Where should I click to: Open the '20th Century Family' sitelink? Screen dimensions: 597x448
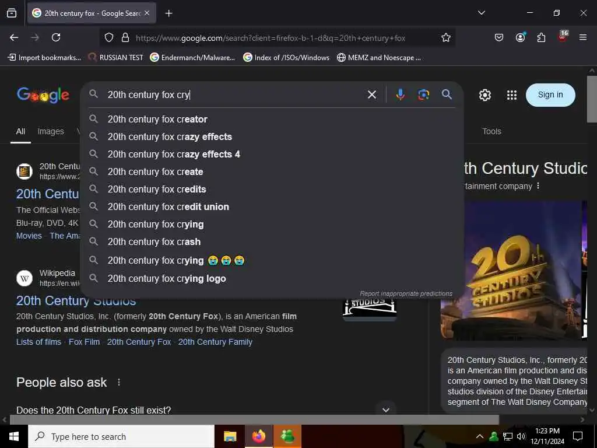215,342
